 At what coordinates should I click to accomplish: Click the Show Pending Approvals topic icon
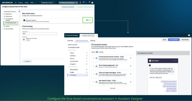click(x=96, y=66)
